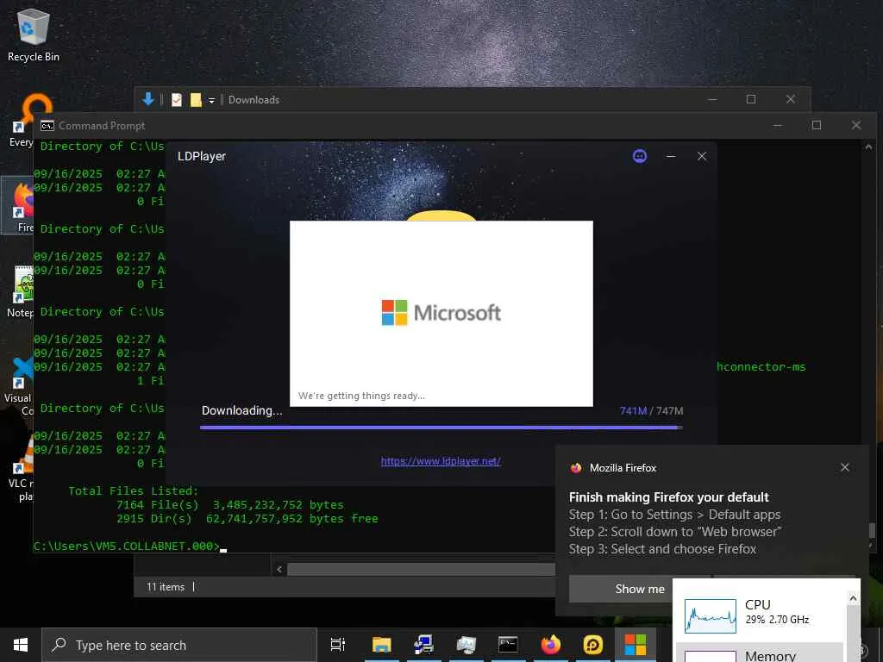Switch to Firefox via taskbar icon
Viewport: 883px width, 662px height.
(551, 645)
